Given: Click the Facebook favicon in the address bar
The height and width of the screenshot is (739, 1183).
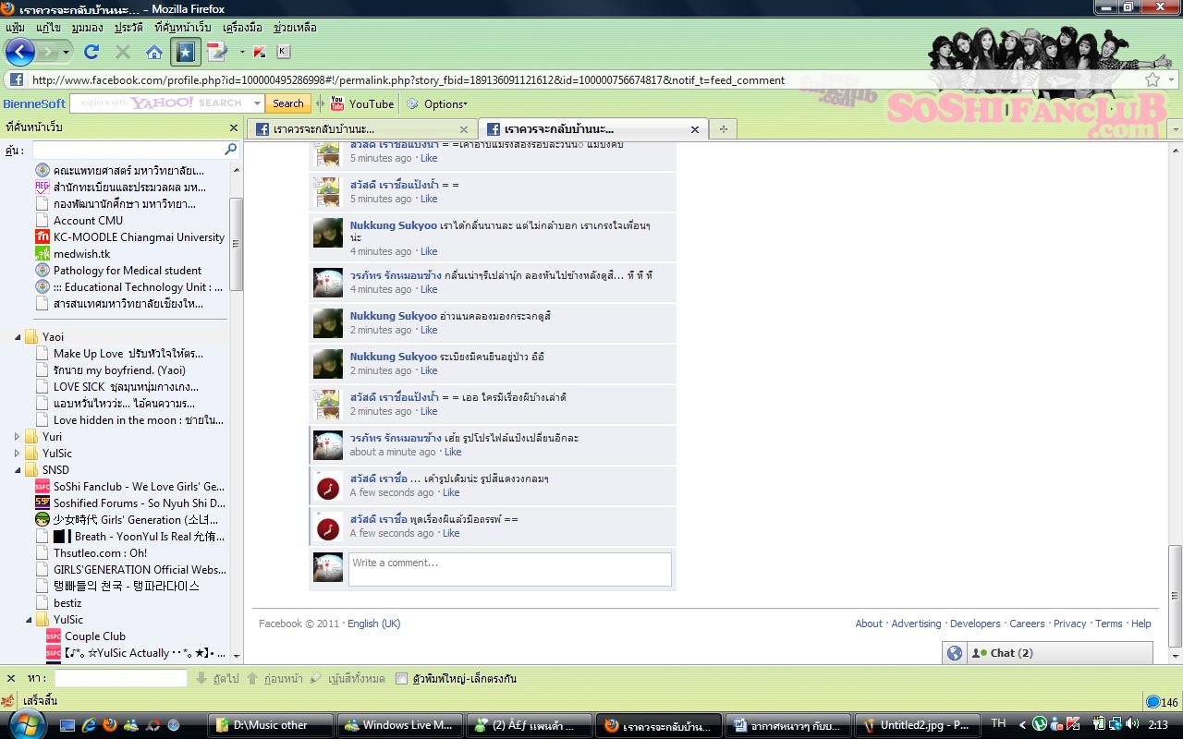Looking at the screenshot, I should tap(17, 79).
